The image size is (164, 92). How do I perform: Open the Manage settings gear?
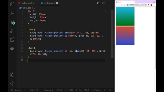pyautogui.click(x=12, y=84)
